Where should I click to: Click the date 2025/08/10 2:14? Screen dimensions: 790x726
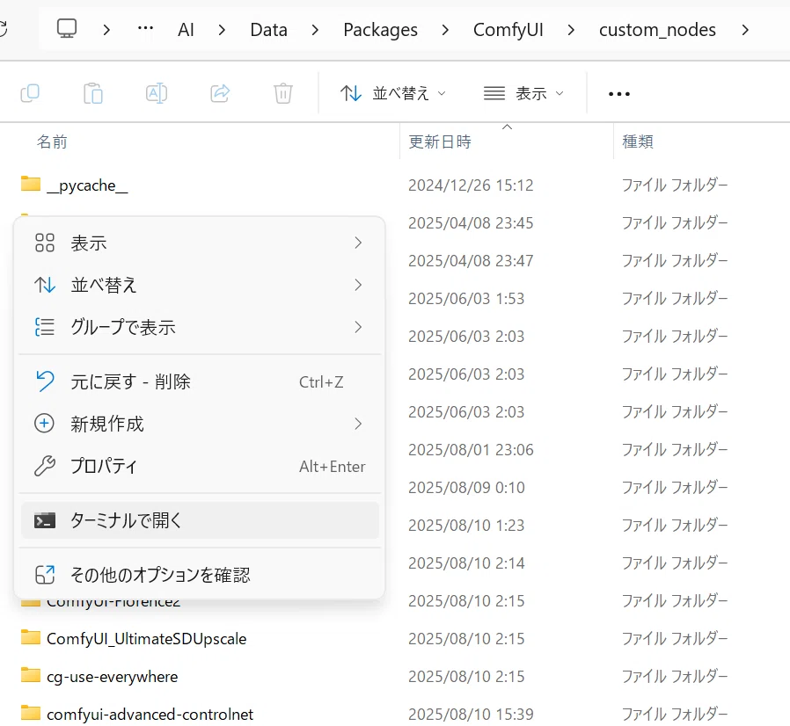[x=466, y=563]
